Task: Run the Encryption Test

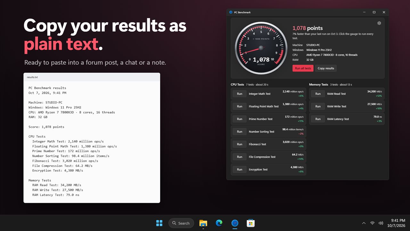Action: point(240,169)
